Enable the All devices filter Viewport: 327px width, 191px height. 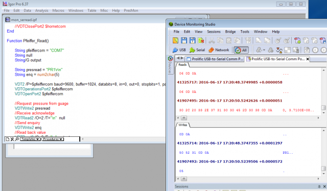(x=241, y=50)
